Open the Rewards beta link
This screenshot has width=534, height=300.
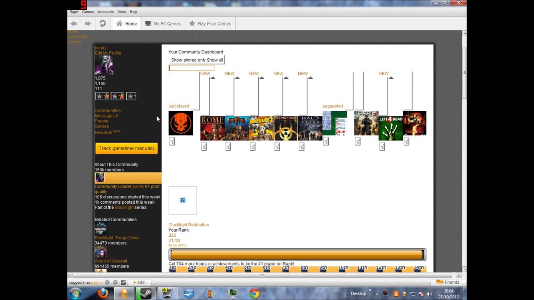click(x=107, y=132)
